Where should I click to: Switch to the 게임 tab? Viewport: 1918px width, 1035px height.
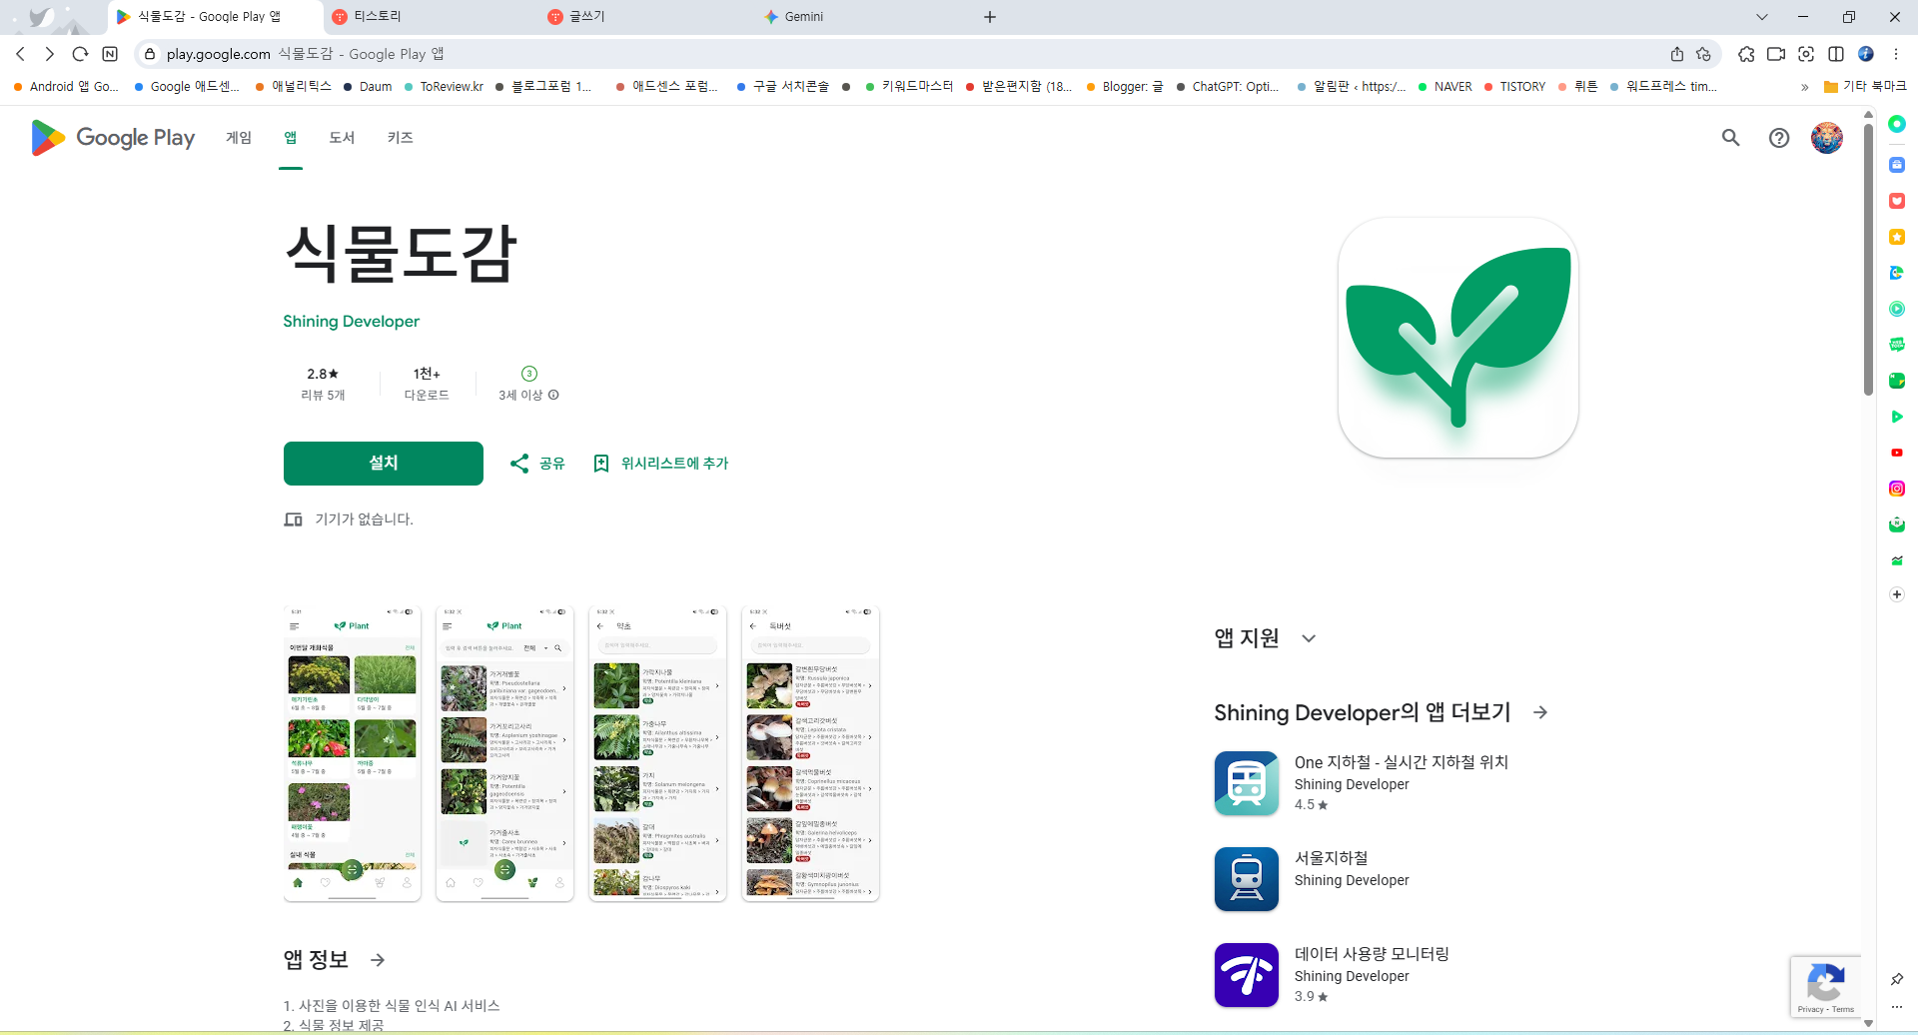(239, 138)
